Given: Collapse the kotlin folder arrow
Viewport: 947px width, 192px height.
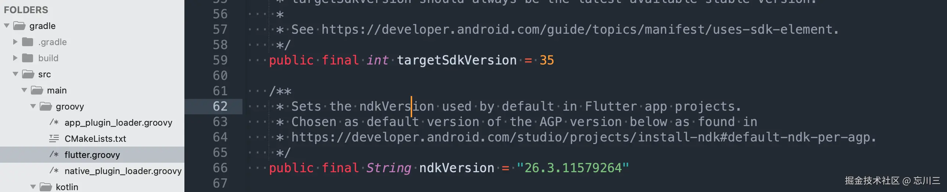Looking at the screenshot, I should (33, 187).
